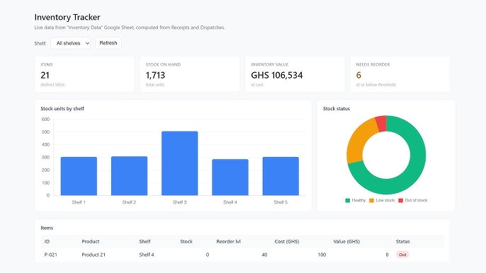The image size is (486, 273).
Task: Click the reorder level value 40
Action: (264, 255)
